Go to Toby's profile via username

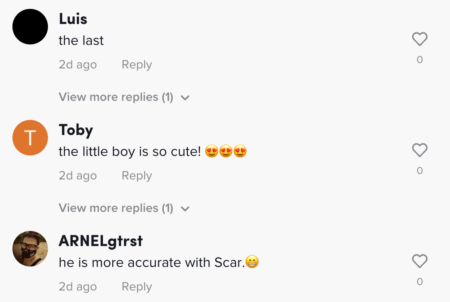tap(76, 130)
